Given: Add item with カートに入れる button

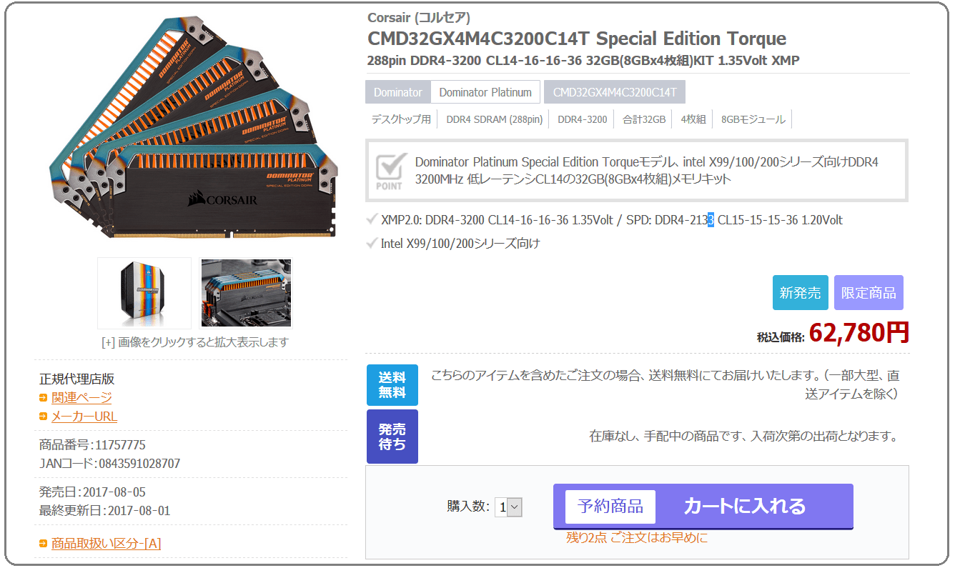Looking at the screenshot, I should click(744, 507).
